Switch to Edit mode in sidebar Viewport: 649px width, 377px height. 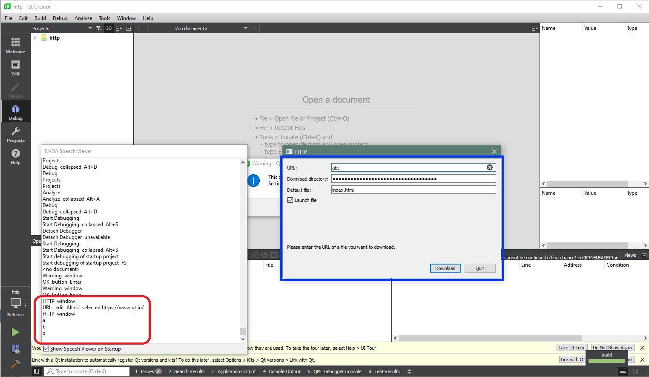pyautogui.click(x=15, y=68)
